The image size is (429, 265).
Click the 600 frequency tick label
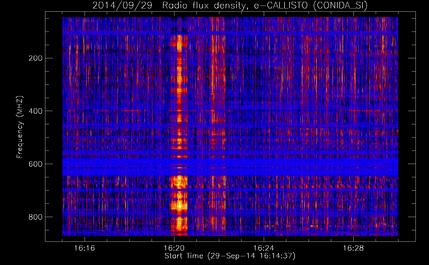[x=36, y=164]
